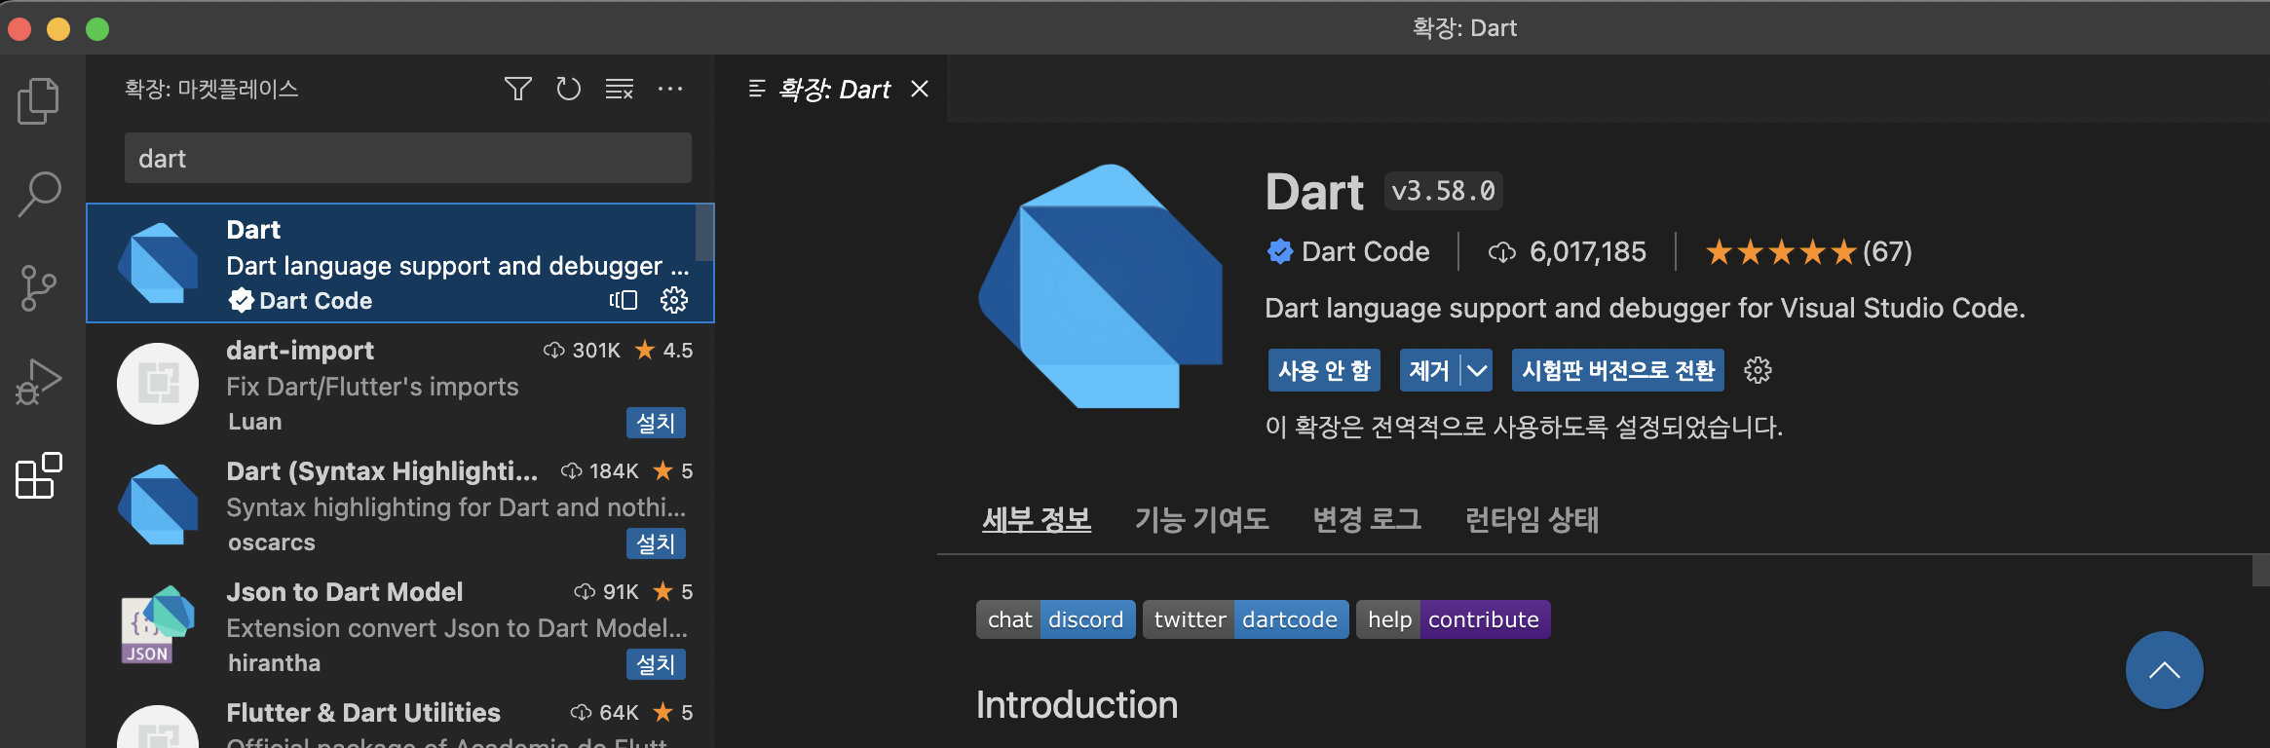Open the help contribute badge link
Viewport: 2270px width, 748px height.
1454,619
